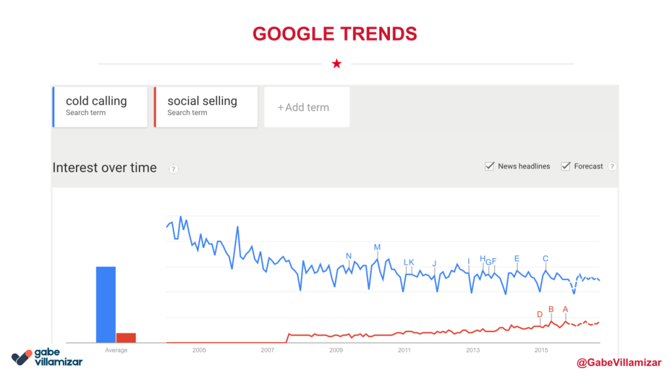
Task: Click headline marker E on the blue line
Action: [517, 258]
